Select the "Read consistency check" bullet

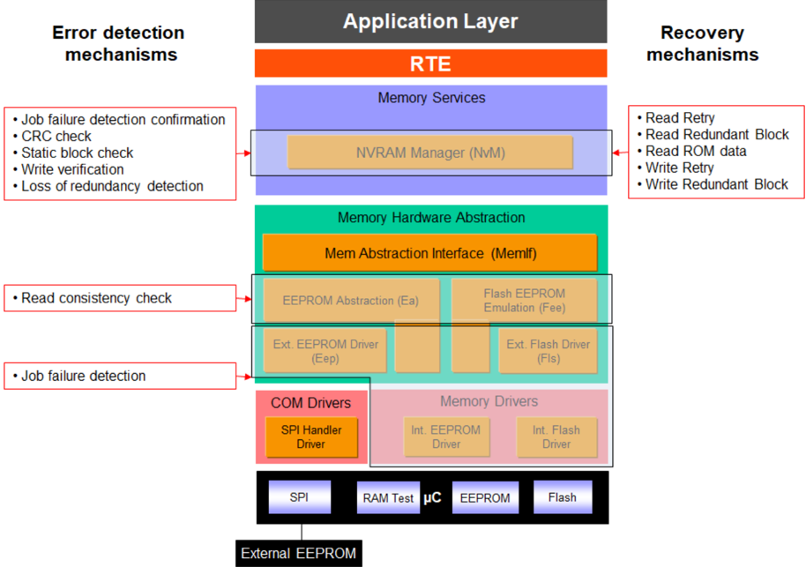(x=93, y=298)
